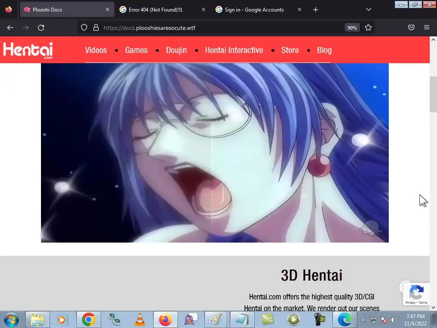Launch Google Chrome from the taskbar
The width and height of the screenshot is (437, 328).
[x=89, y=319]
